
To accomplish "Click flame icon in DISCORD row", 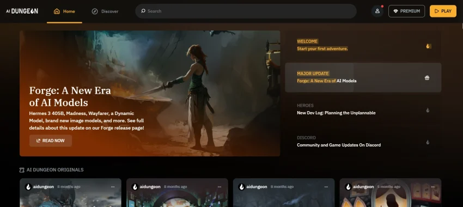I will point(428,142).
